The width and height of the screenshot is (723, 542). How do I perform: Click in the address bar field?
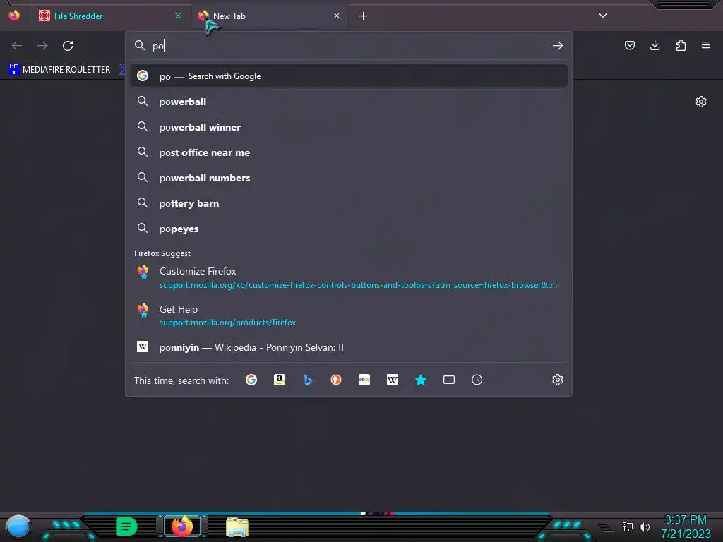[349, 46]
